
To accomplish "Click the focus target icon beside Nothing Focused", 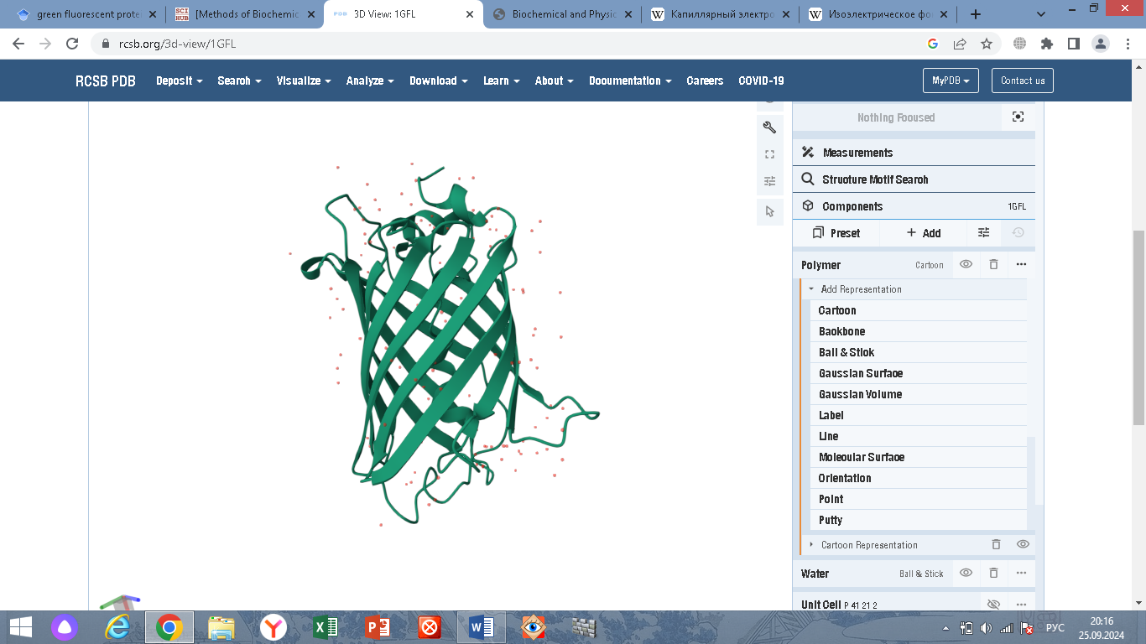I will (x=1018, y=117).
